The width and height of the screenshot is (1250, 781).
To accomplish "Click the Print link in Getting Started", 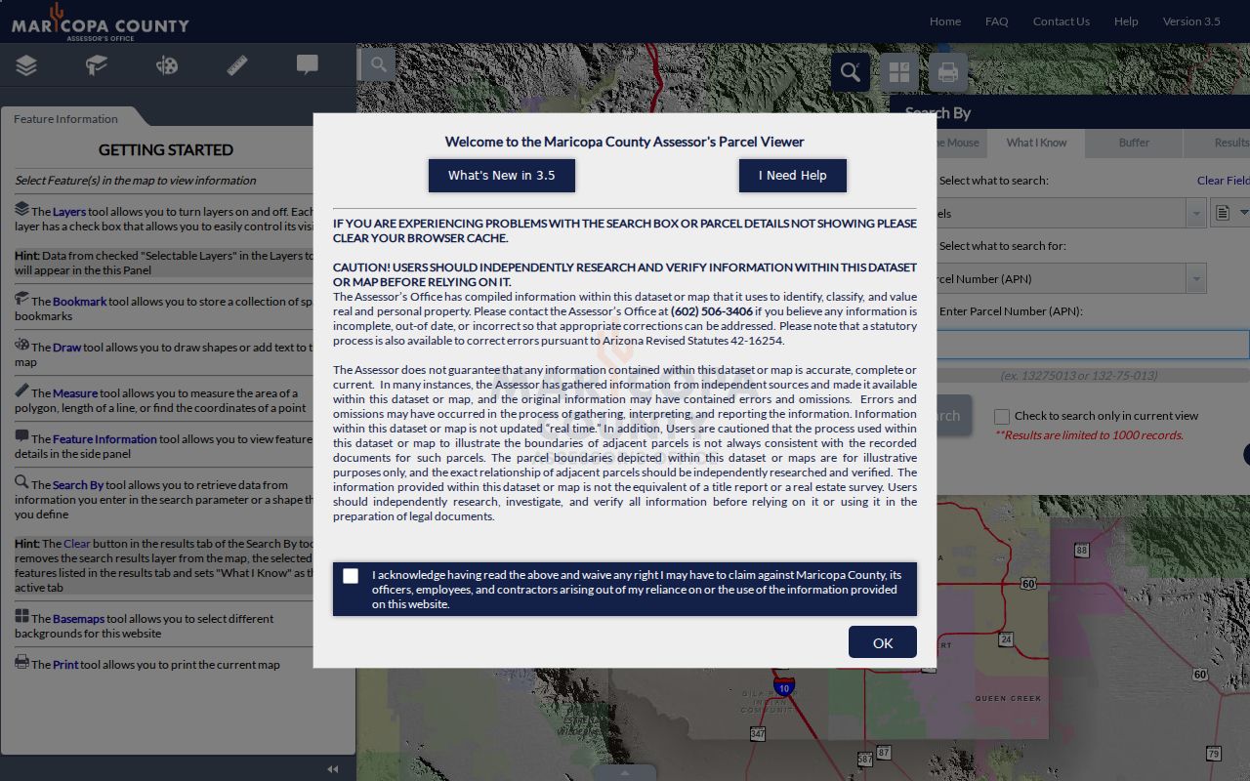I will pos(65,665).
